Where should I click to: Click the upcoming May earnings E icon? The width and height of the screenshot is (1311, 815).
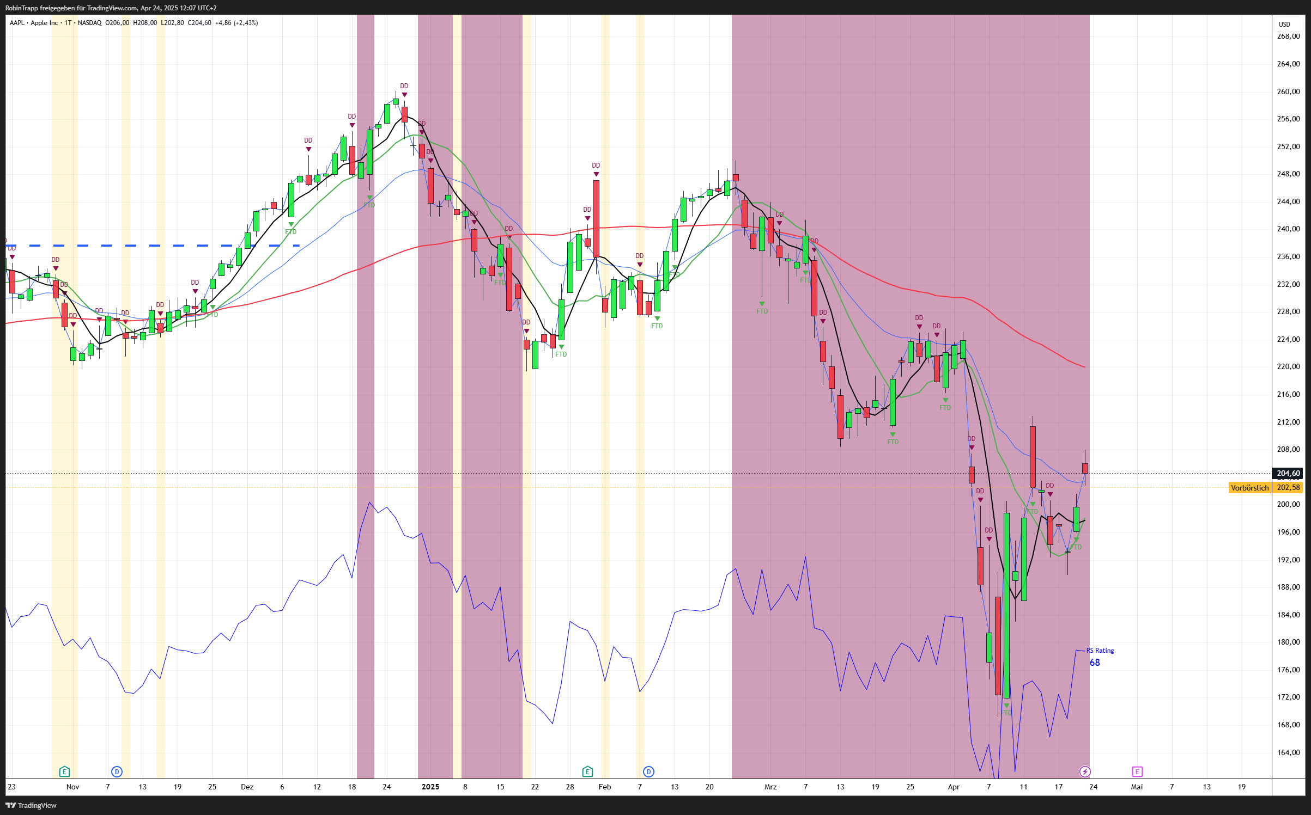coord(1137,771)
